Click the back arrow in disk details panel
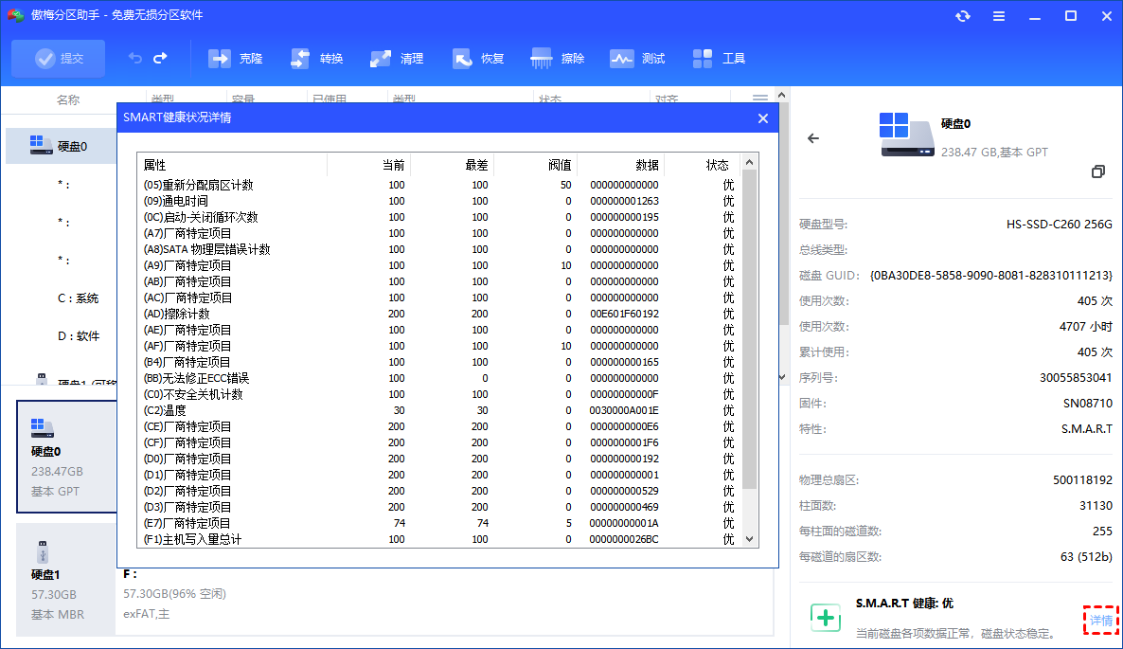The height and width of the screenshot is (649, 1123). coord(812,137)
